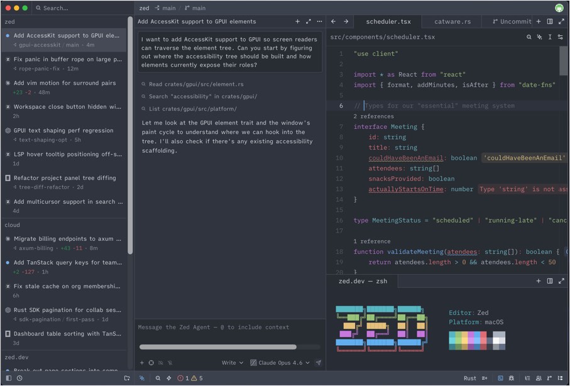This screenshot has height=386, width=570.
Task: Go back in editor navigation history
Action: click(x=333, y=21)
